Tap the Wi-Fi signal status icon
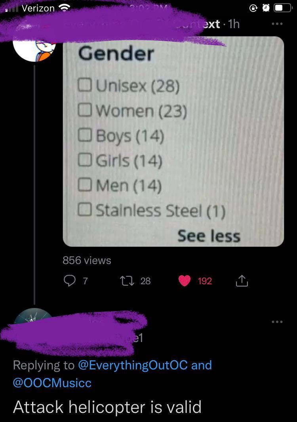Viewport: 297px width, 422px height. pyautogui.click(x=64, y=8)
